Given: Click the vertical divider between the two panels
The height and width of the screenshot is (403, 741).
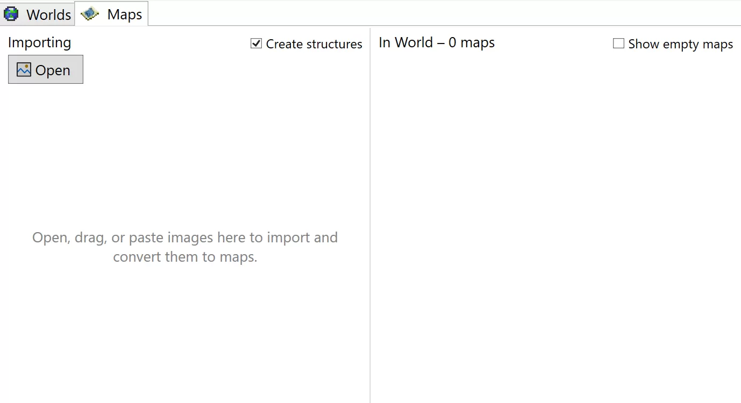Looking at the screenshot, I should tap(370, 215).
